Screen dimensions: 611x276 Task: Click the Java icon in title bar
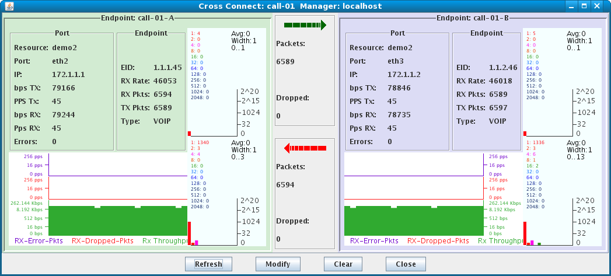(9, 6)
